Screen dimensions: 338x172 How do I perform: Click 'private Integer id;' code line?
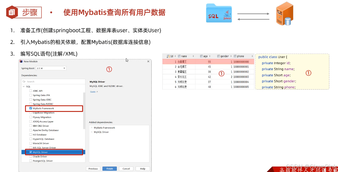[276, 63]
